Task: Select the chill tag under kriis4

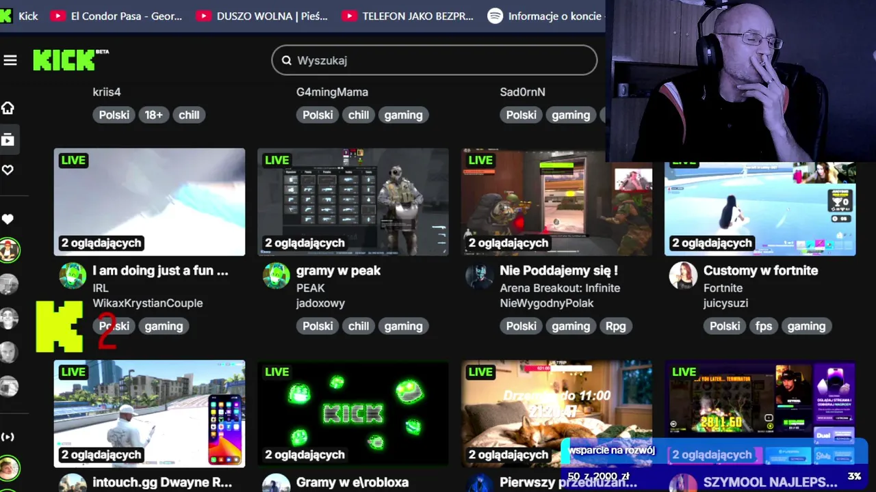Action: pos(189,115)
